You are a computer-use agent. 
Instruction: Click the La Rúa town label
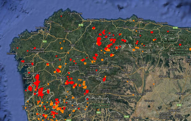(x=84, y=77)
